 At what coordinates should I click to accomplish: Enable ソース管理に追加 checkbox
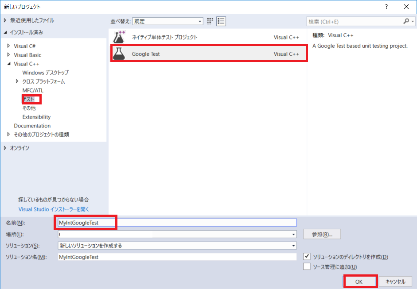click(x=307, y=266)
